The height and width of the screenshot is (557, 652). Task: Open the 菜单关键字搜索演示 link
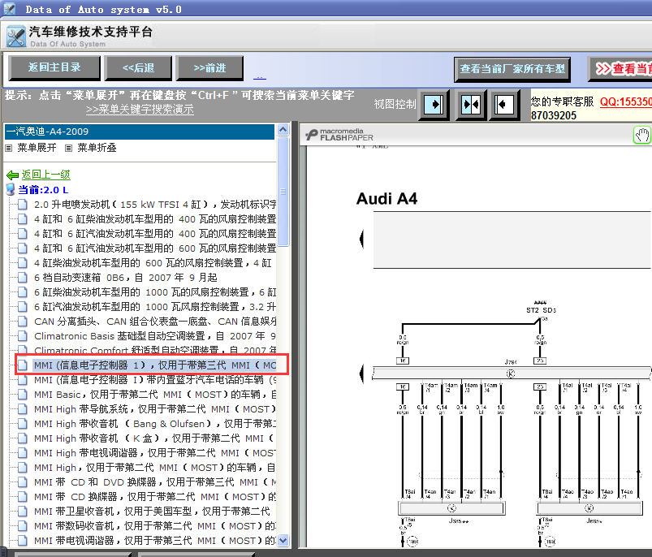[140, 110]
